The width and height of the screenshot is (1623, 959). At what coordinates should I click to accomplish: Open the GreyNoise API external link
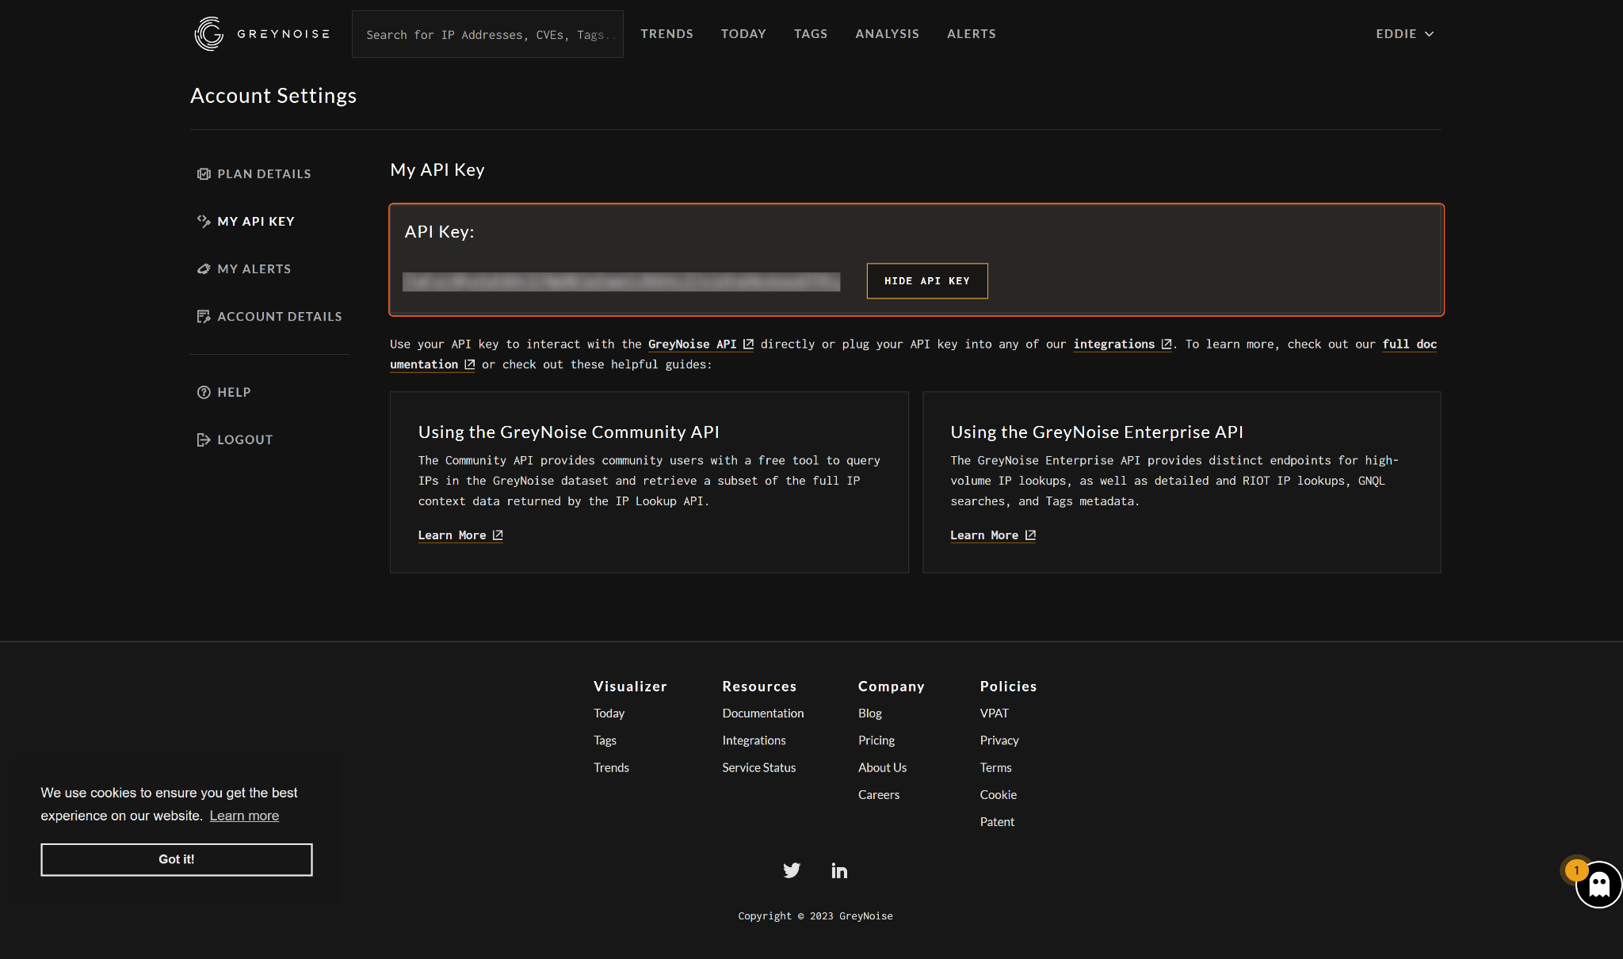[700, 344]
